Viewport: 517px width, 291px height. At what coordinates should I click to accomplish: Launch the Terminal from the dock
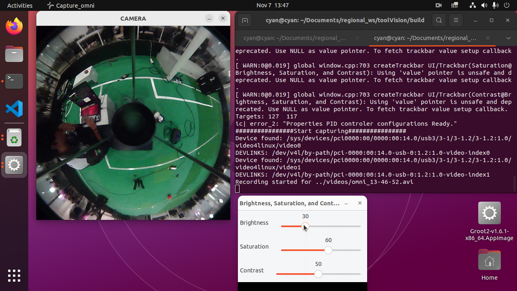click(14, 81)
